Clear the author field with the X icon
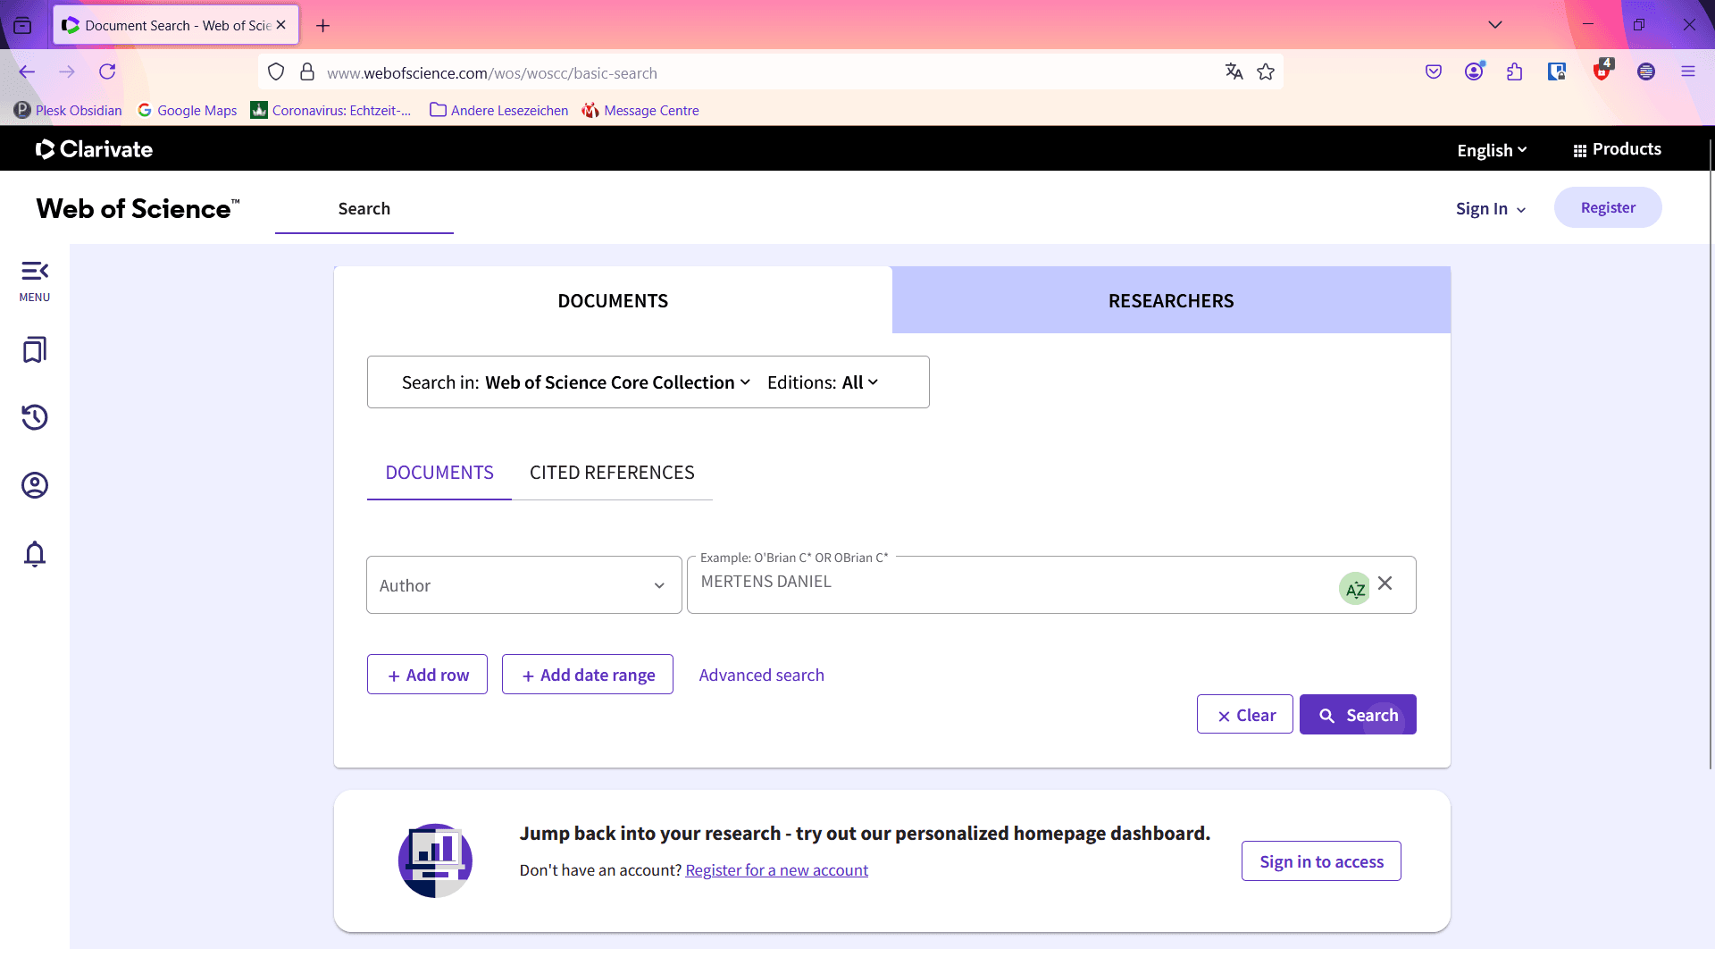Image resolution: width=1715 pixels, height=965 pixels. point(1385,583)
